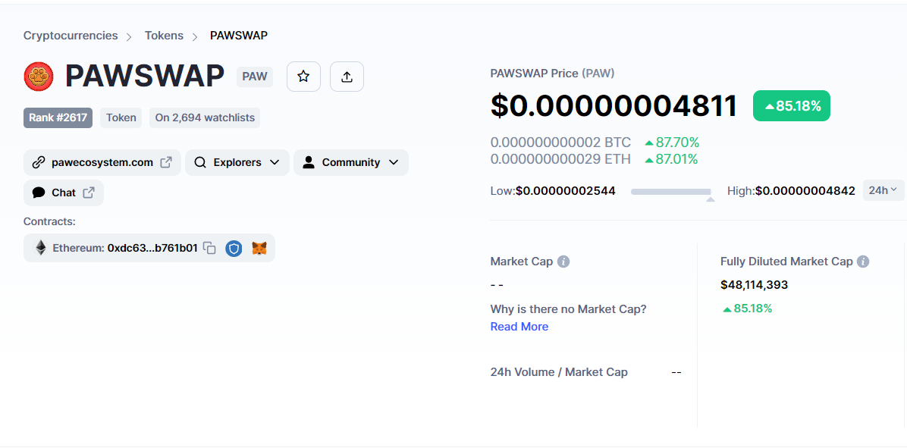The image size is (907, 448).
Task: Add token to MetaMask via fox icon
Action: click(259, 249)
